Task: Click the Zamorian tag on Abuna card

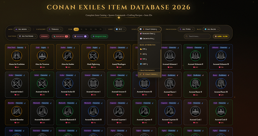Action: point(20,48)
